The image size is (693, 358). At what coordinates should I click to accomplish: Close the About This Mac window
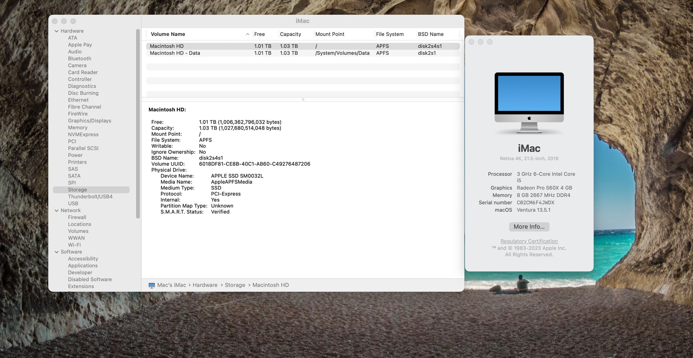[471, 42]
